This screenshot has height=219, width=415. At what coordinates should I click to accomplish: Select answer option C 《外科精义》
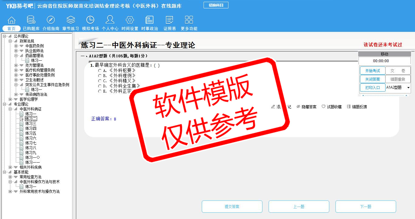tap(100, 81)
